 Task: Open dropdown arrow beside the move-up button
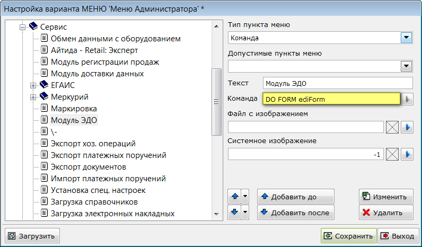[x=245, y=197]
